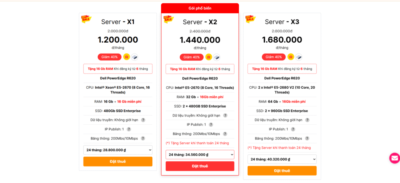The width and height of the screenshot is (400, 183).
Task: Click the gift icon on Server X3
Action: pyautogui.click(x=291, y=57)
